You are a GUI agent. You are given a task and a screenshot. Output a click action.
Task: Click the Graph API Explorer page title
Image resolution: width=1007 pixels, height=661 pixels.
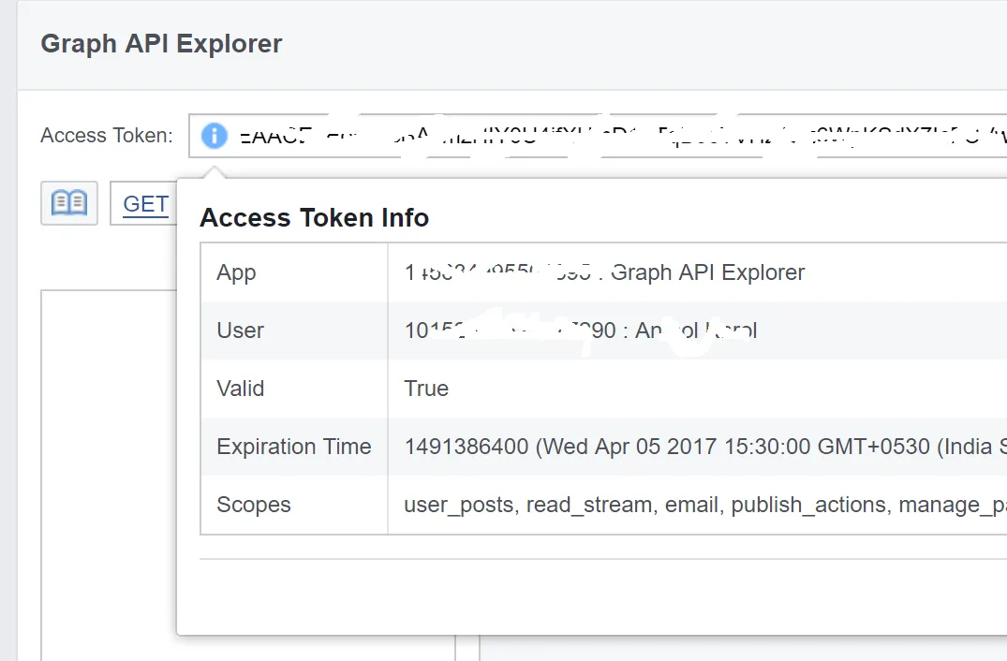coord(161,44)
